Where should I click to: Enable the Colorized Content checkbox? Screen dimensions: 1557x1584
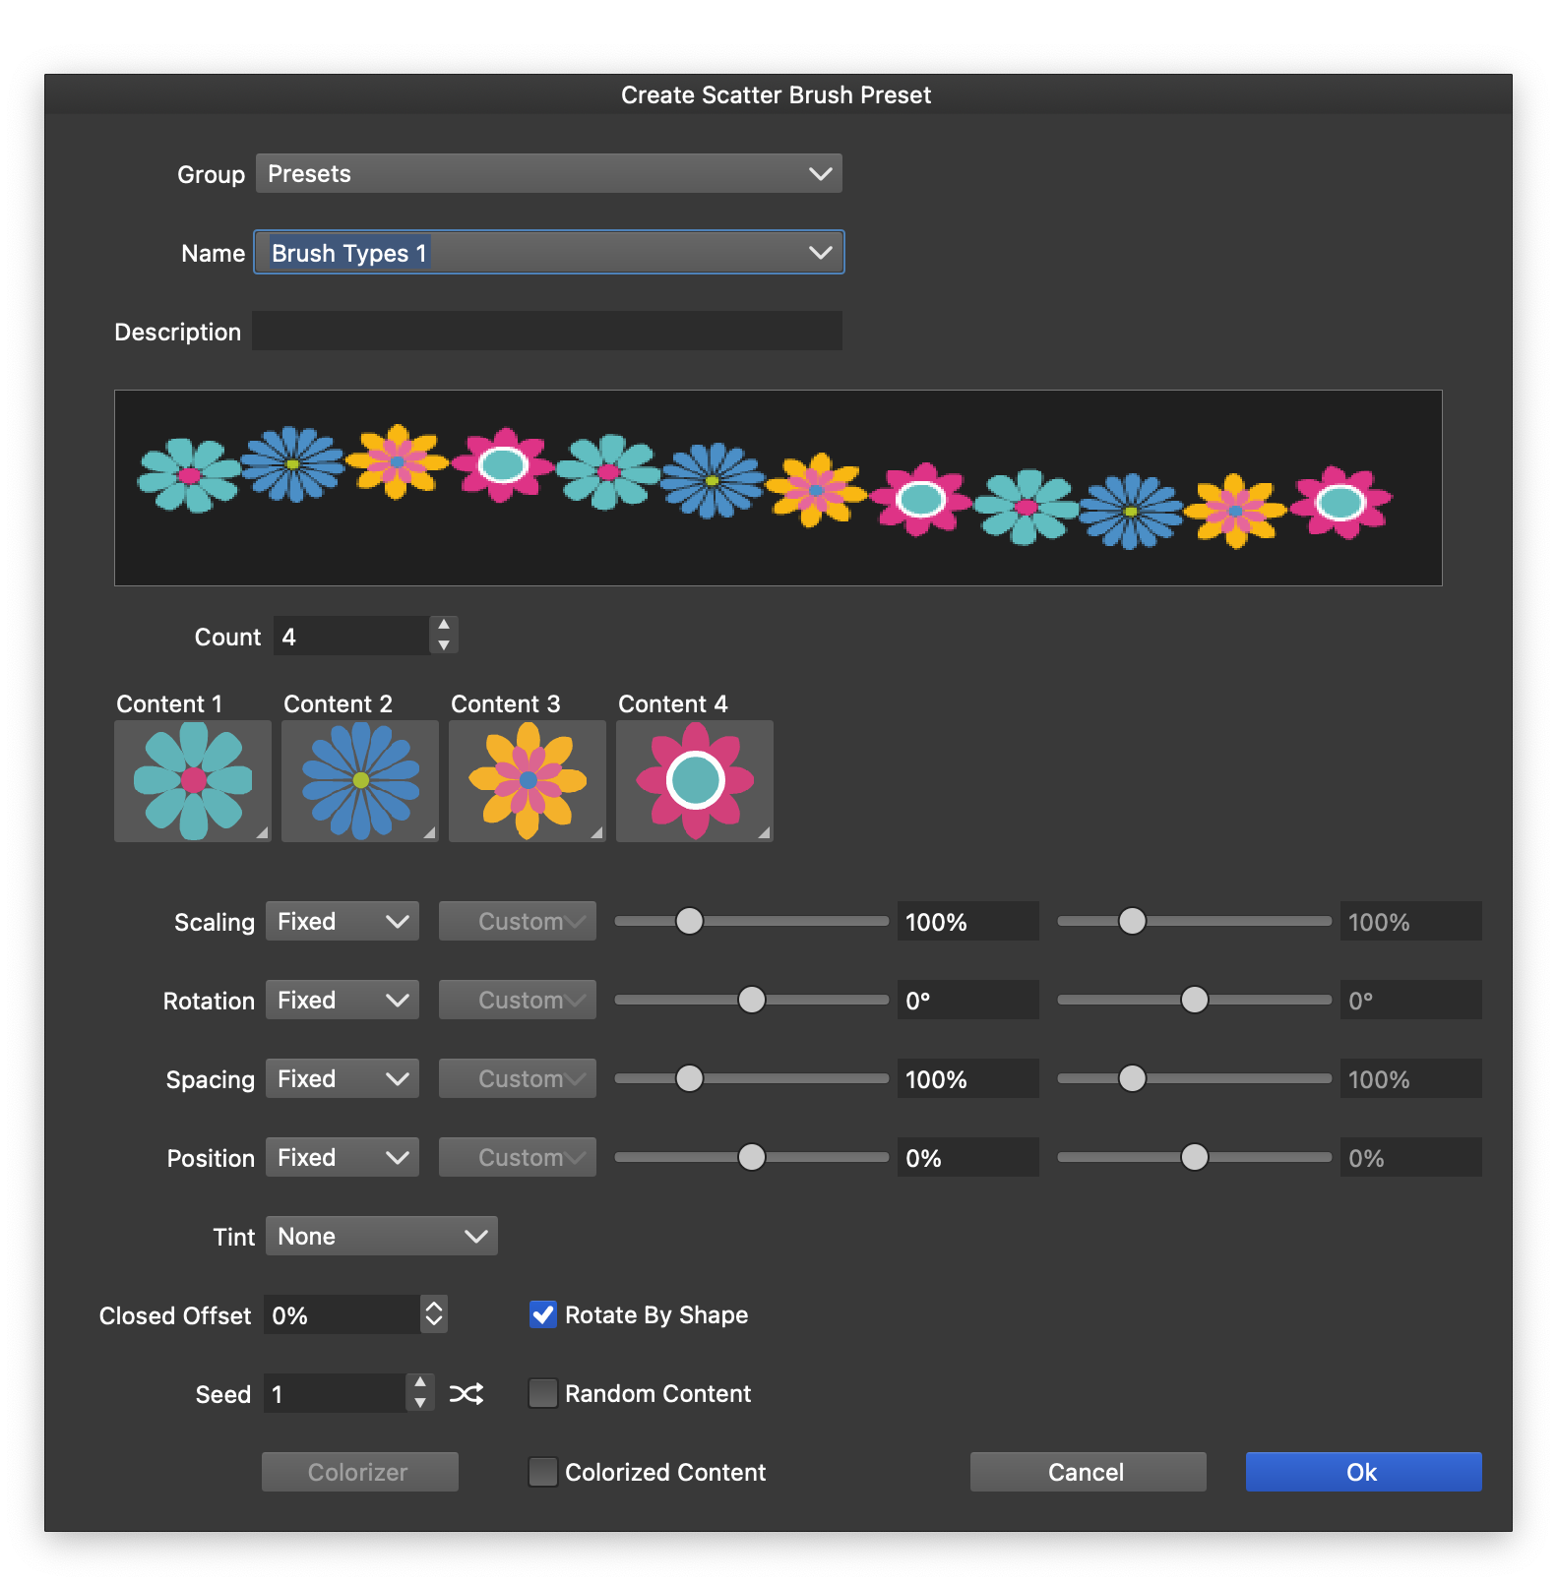point(543,1473)
